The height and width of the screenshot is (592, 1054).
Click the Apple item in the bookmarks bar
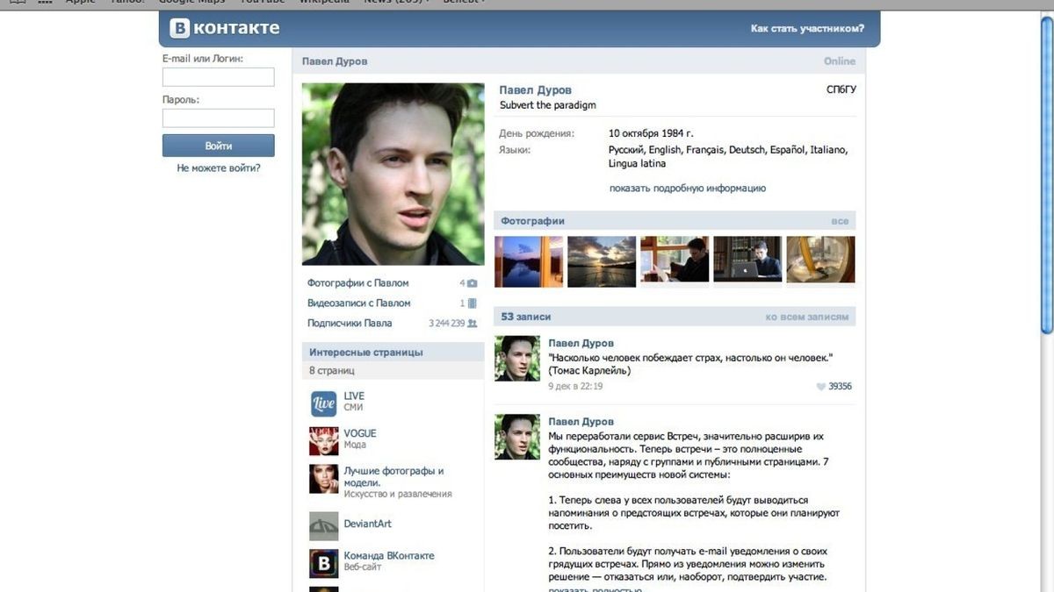click(x=79, y=2)
